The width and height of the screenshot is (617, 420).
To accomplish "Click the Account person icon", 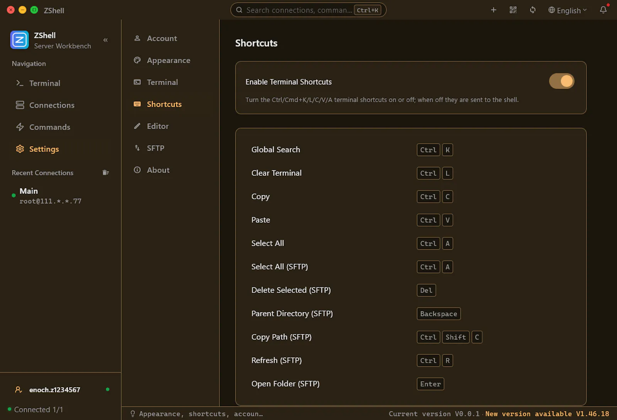I will pos(137,38).
